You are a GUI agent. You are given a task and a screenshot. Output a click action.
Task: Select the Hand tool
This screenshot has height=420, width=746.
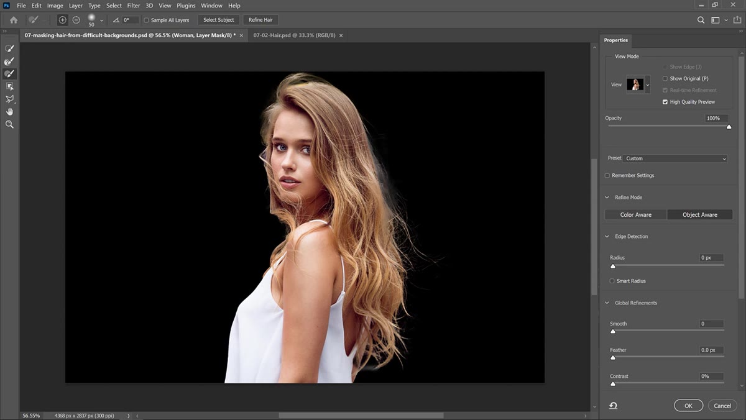coord(9,112)
